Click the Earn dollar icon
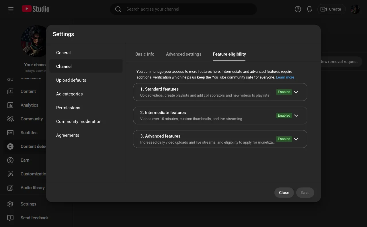Image resolution: width=367 pixels, height=227 pixels. click(x=10, y=160)
